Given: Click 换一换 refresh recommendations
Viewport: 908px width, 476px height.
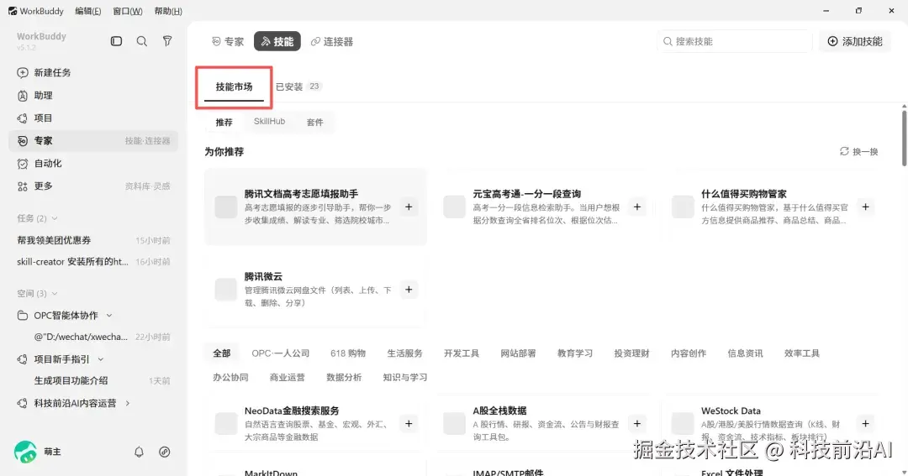Looking at the screenshot, I should (858, 152).
